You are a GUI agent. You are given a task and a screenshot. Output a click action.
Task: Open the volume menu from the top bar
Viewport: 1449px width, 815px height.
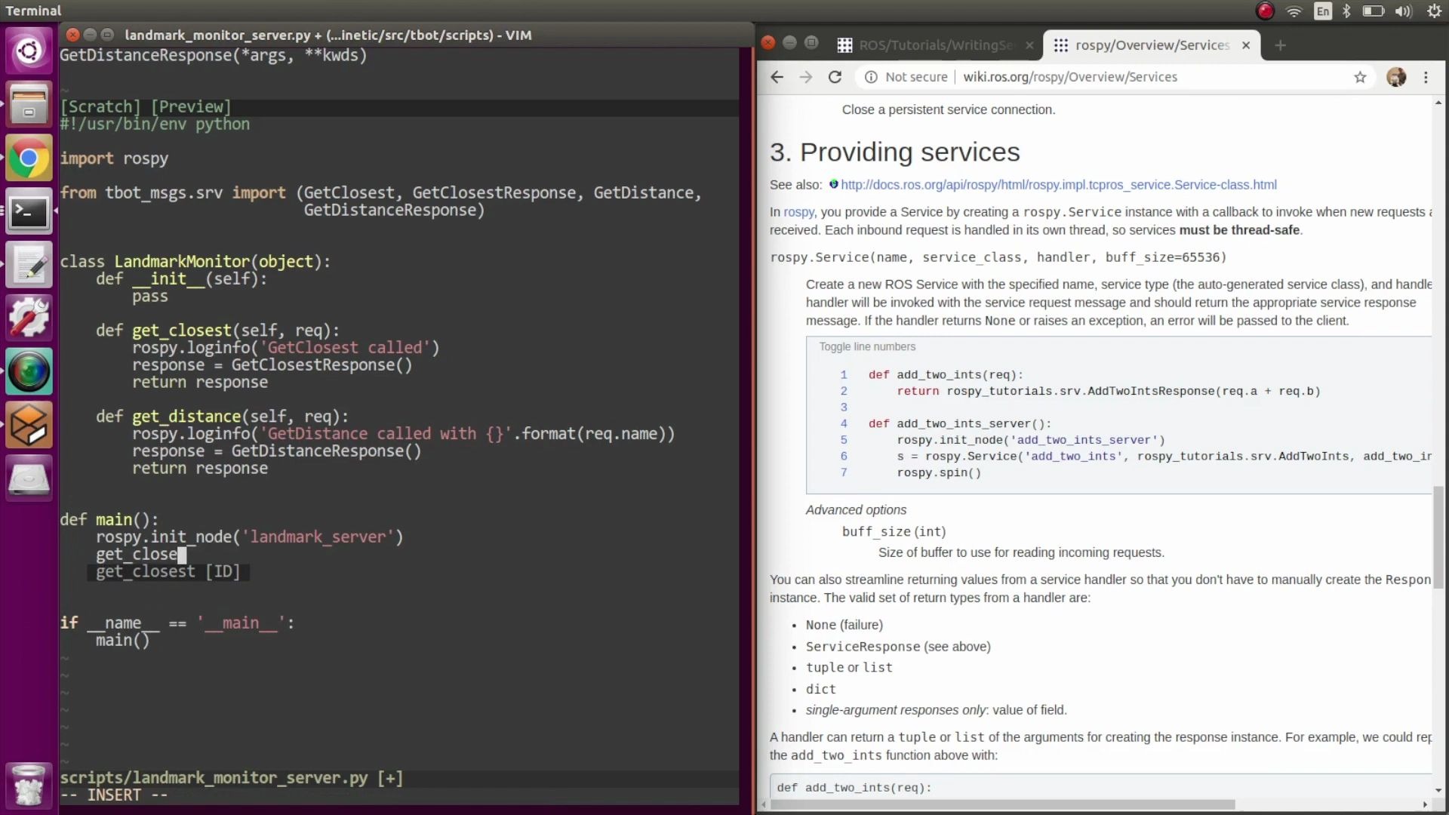tap(1402, 11)
